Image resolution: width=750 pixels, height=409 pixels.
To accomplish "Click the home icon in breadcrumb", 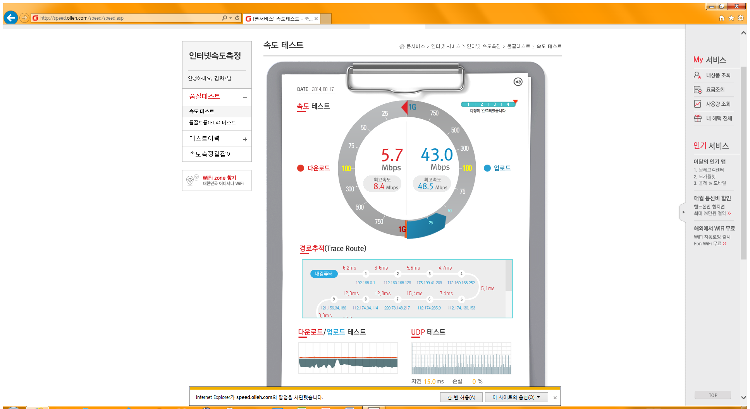I will (402, 46).
